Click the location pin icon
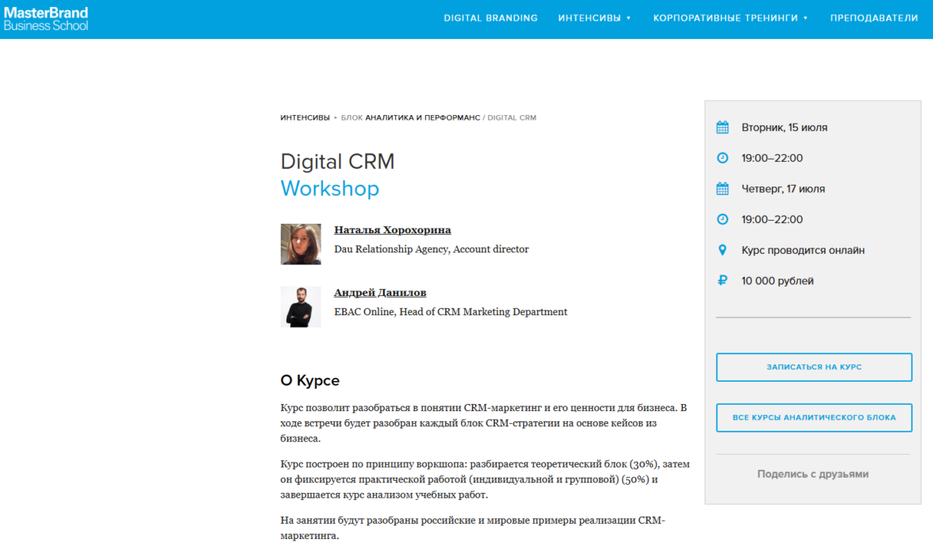The width and height of the screenshot is (933, 546). point(722,250)
